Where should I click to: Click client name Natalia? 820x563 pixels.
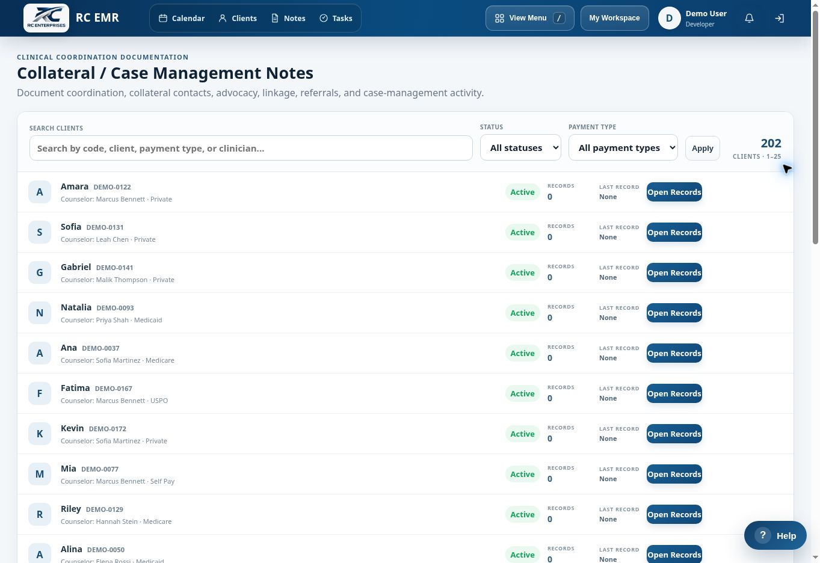click(76, 307)
